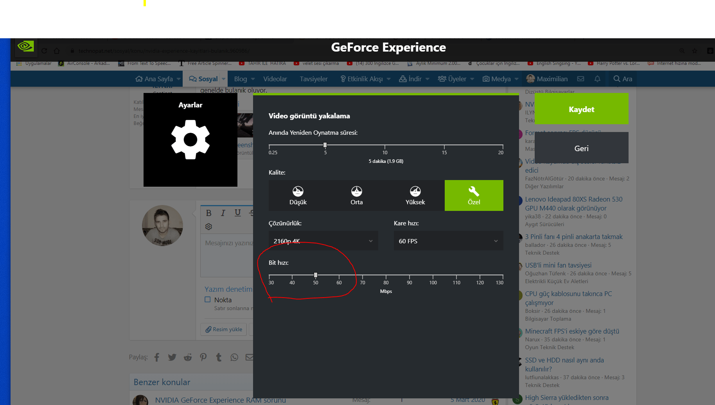715x405 pixels.
Task: Click the Geri back button
Action: coord(582,148)
